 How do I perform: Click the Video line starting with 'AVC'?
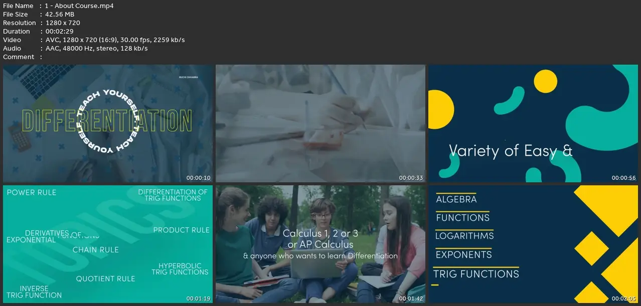click(115, 40)
